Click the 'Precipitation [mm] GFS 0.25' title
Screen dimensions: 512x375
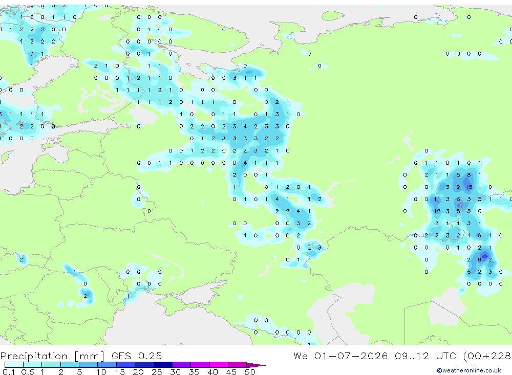point(81,356)
